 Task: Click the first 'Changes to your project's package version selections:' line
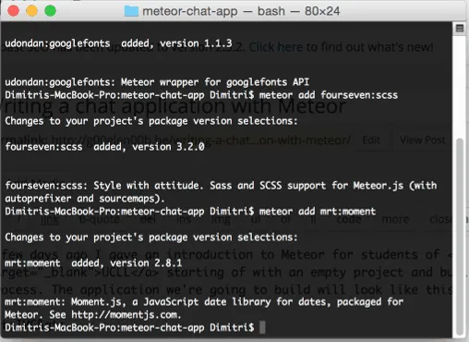click(x=151, y=121)
